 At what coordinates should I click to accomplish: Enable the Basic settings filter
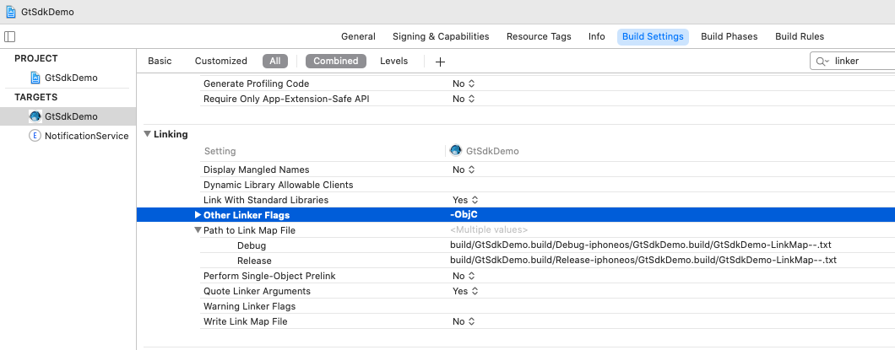(x=160, y=61)
